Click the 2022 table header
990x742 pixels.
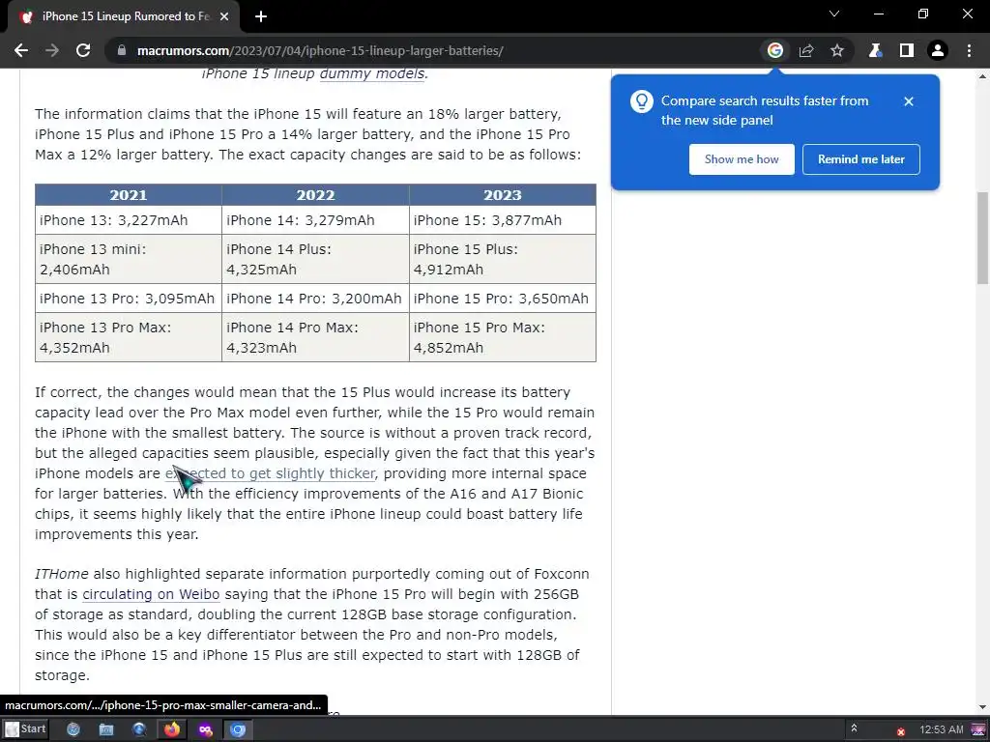(316, 195)
